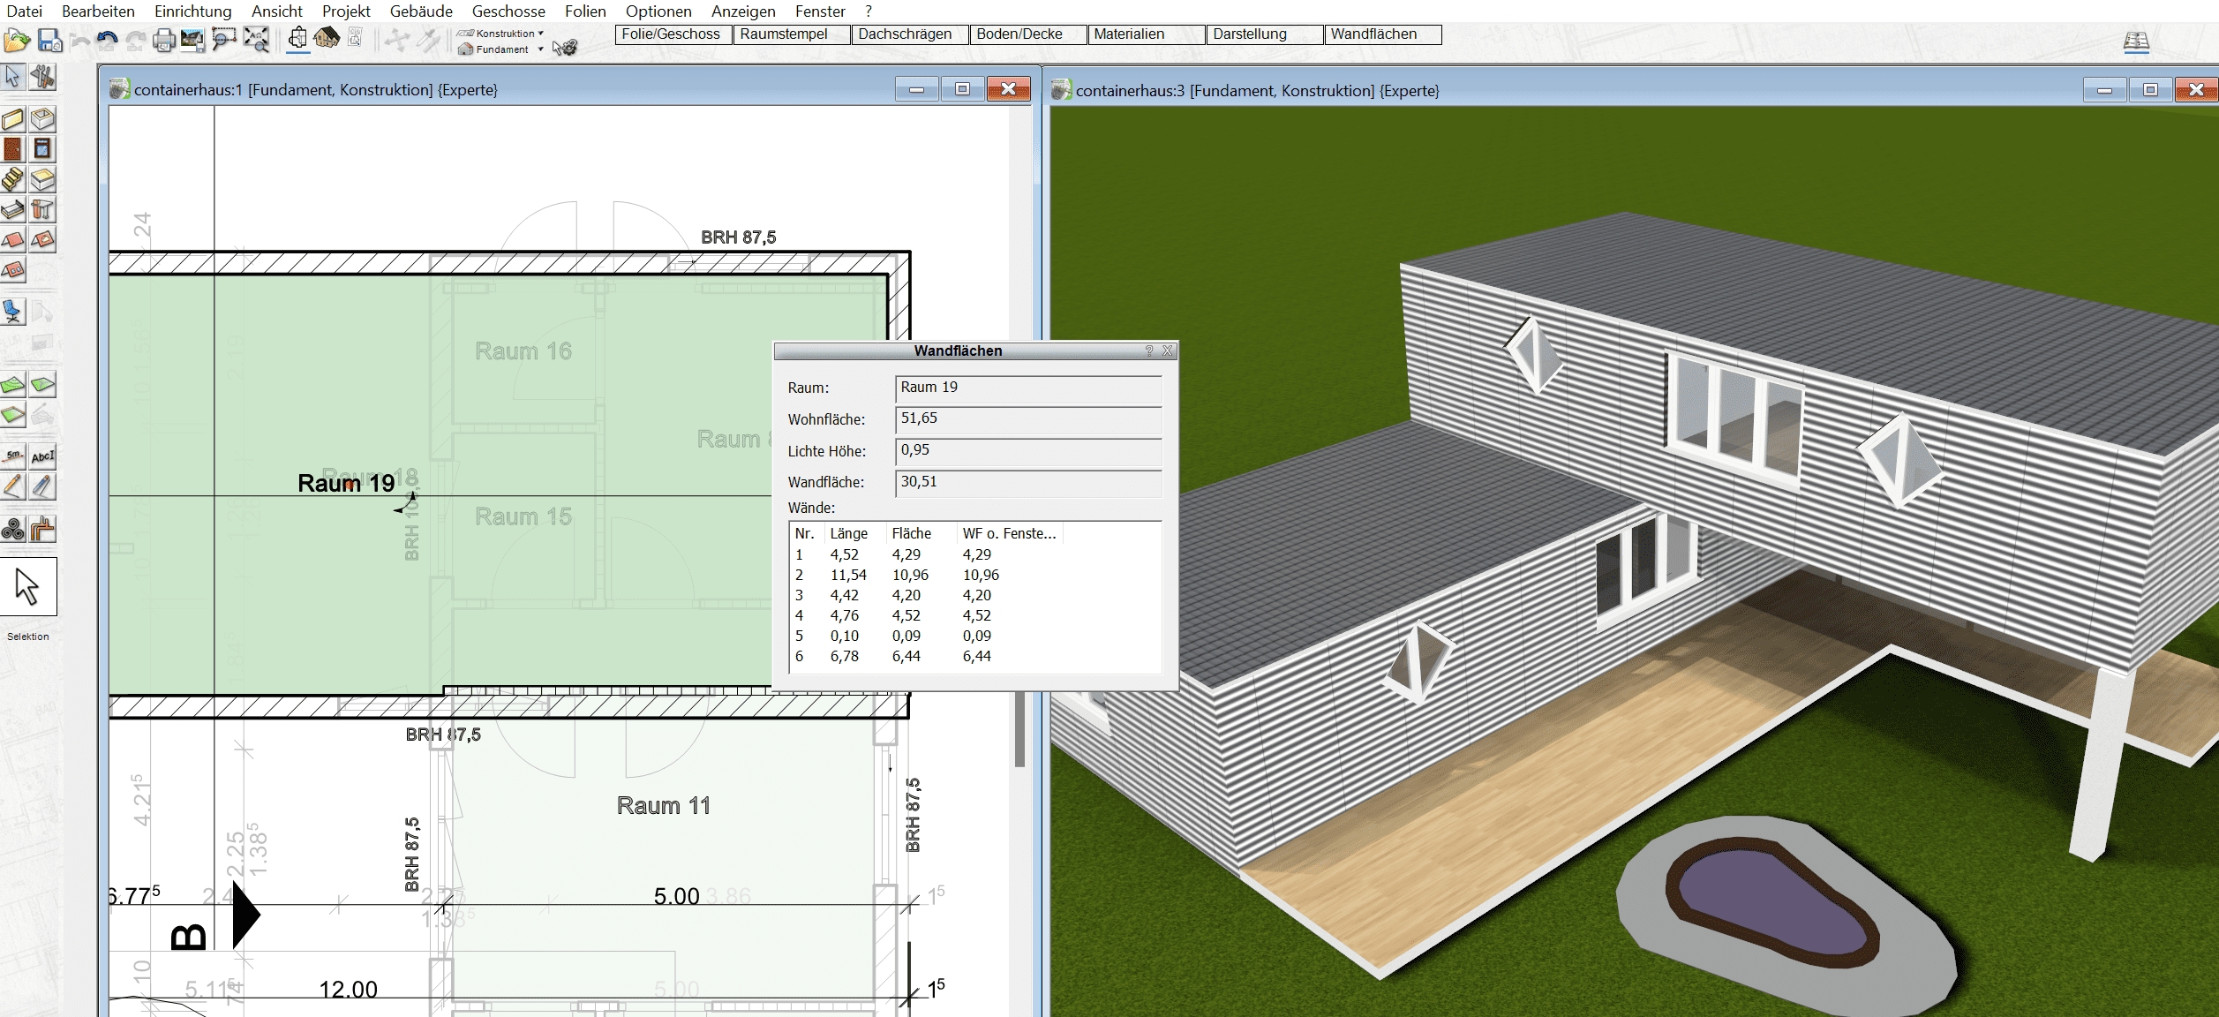The width and height of the screenshot is (2219, 1017).
Task: Select the plot boundary tool
Action: [13, 414]
